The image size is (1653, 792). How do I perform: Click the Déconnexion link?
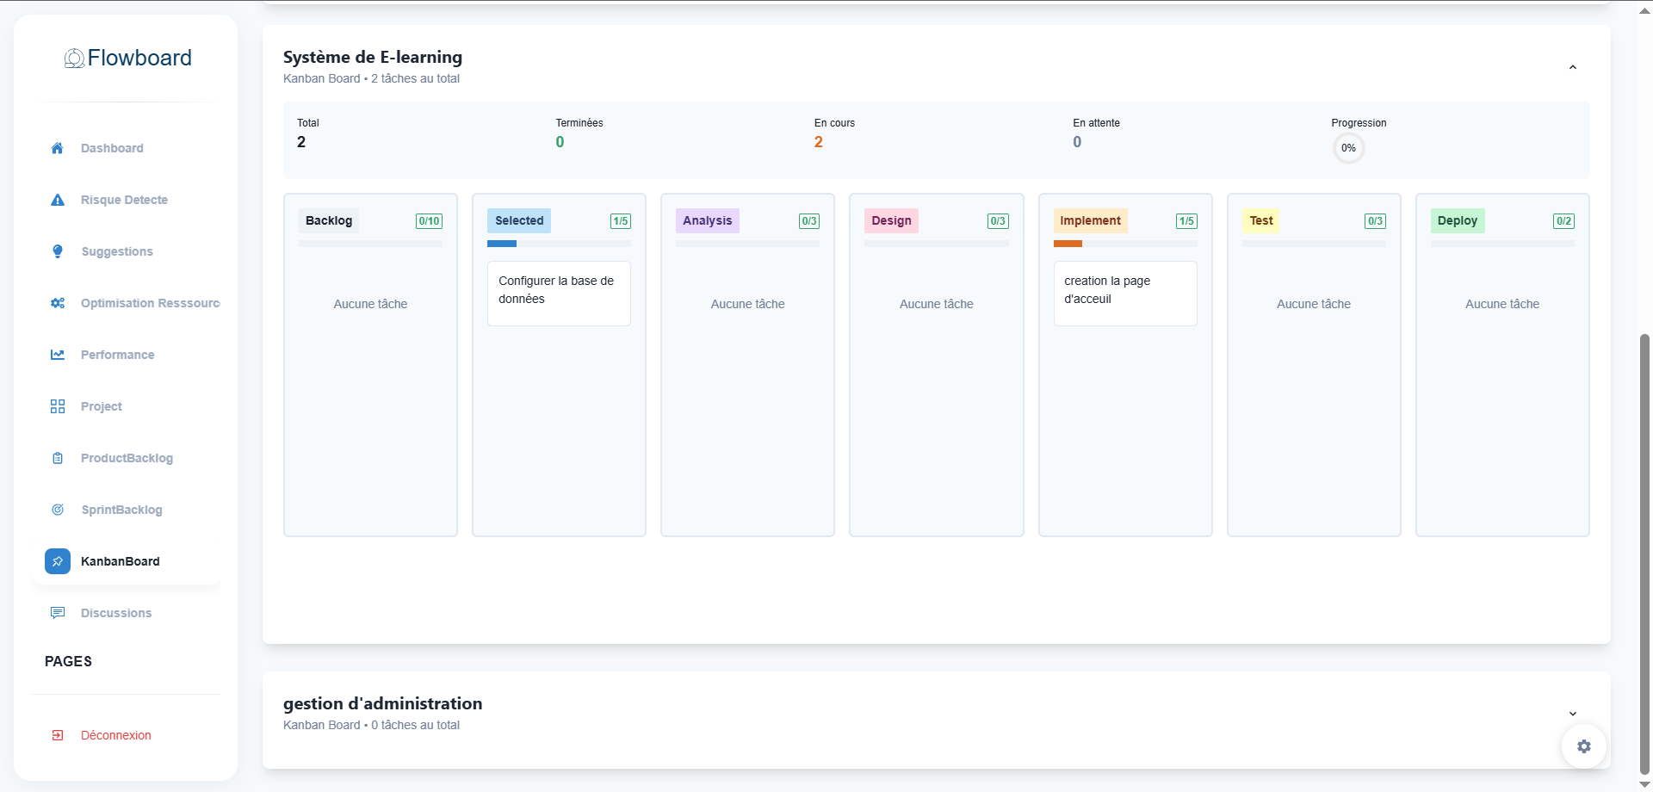coord(115,735)
